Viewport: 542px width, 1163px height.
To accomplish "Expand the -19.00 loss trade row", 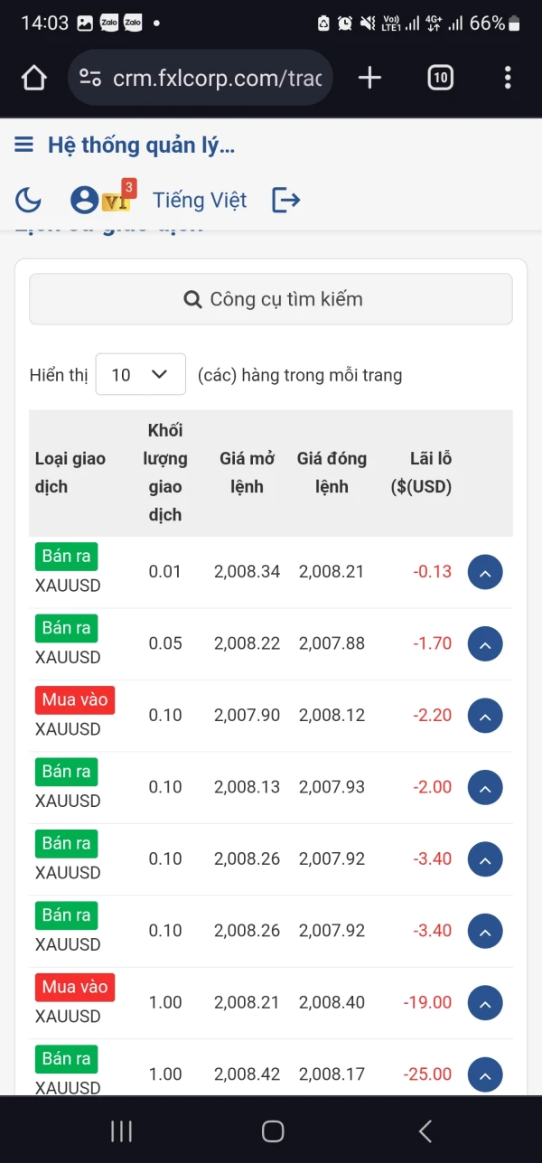I will click(x=485, y=1003).
